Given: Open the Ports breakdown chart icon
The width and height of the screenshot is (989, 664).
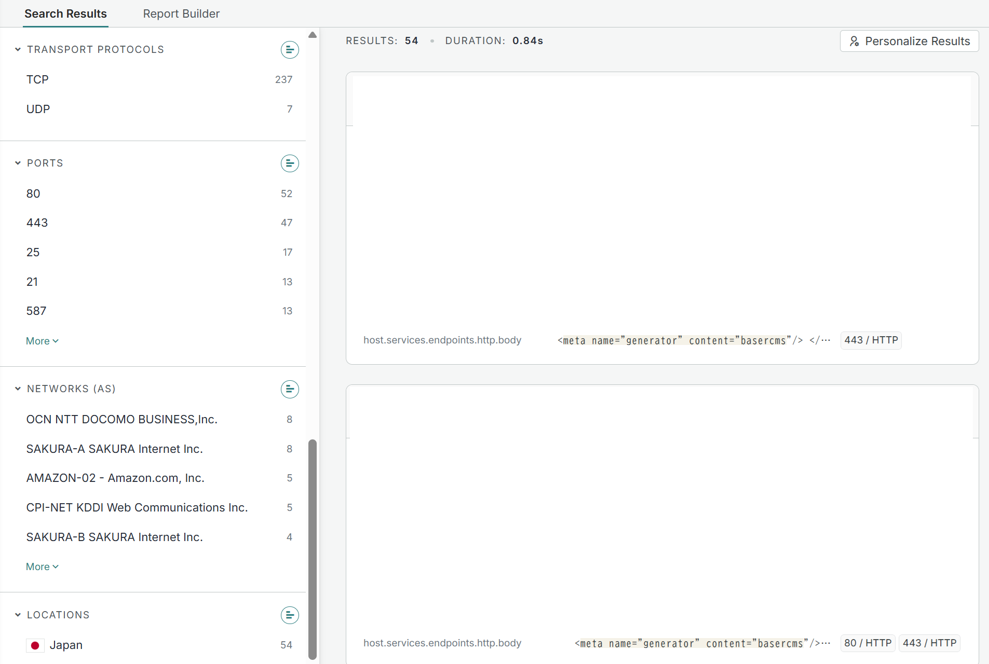Looking at the screenshot, I should point(290,163).
